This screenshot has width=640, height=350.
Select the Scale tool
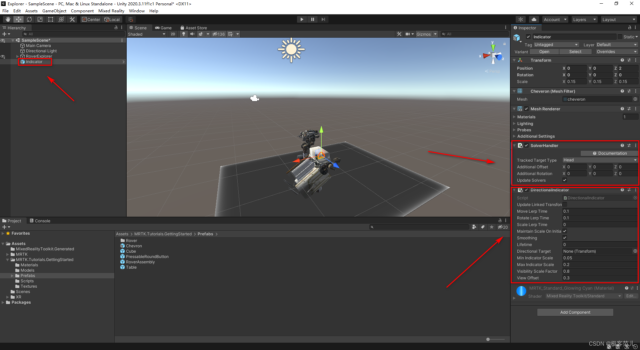(x=40, y=19)
